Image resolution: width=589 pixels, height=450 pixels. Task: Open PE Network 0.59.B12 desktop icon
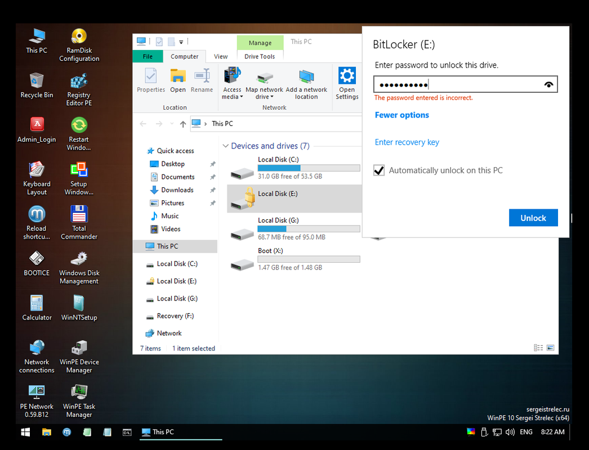[x=37, y=401]
